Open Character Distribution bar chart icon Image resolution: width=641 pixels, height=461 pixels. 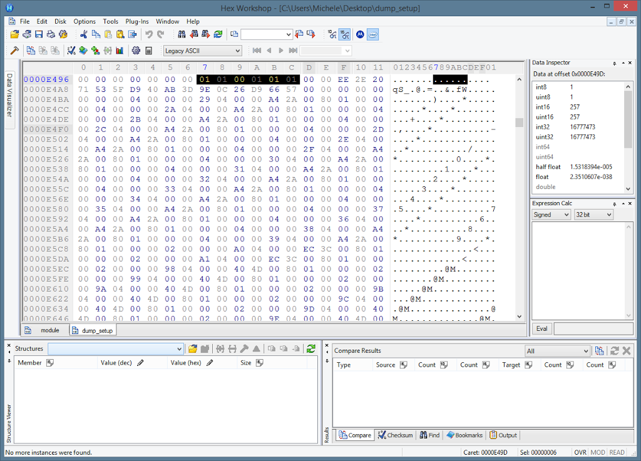pyautogui.click(x=120, y=51)
